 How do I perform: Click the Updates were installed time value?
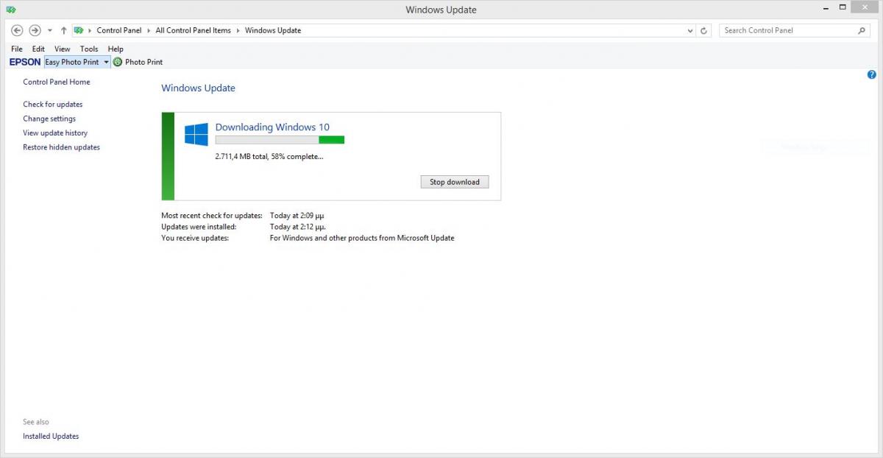coord(297,227)
